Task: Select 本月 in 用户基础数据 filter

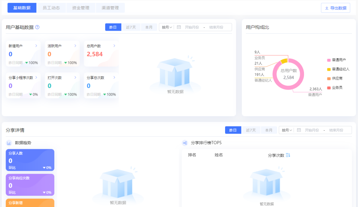Action: pyautogui.click(x=149, y=27)
